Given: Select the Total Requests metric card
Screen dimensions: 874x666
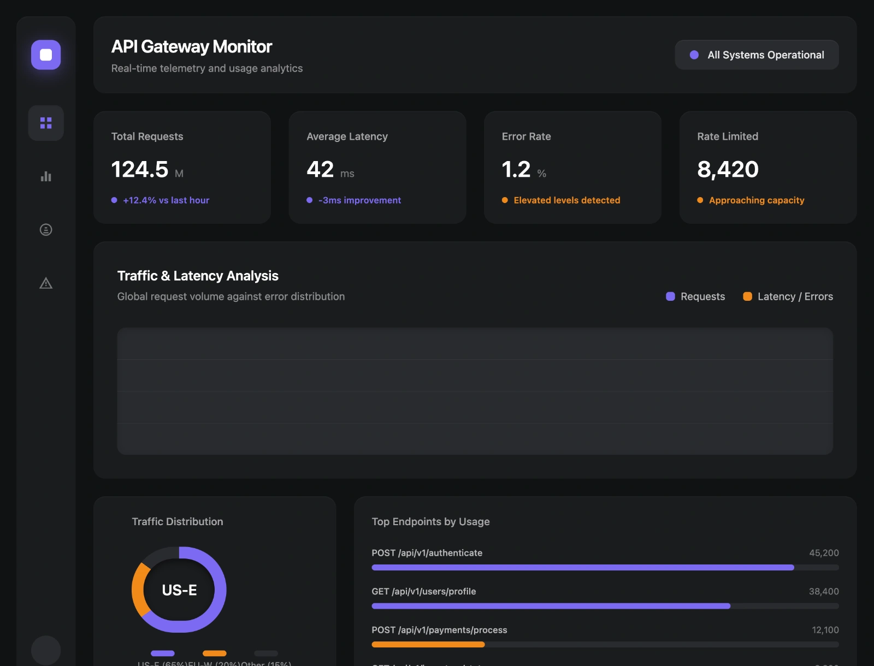Looking at the screenshot, I should click(x=182, y=167).
